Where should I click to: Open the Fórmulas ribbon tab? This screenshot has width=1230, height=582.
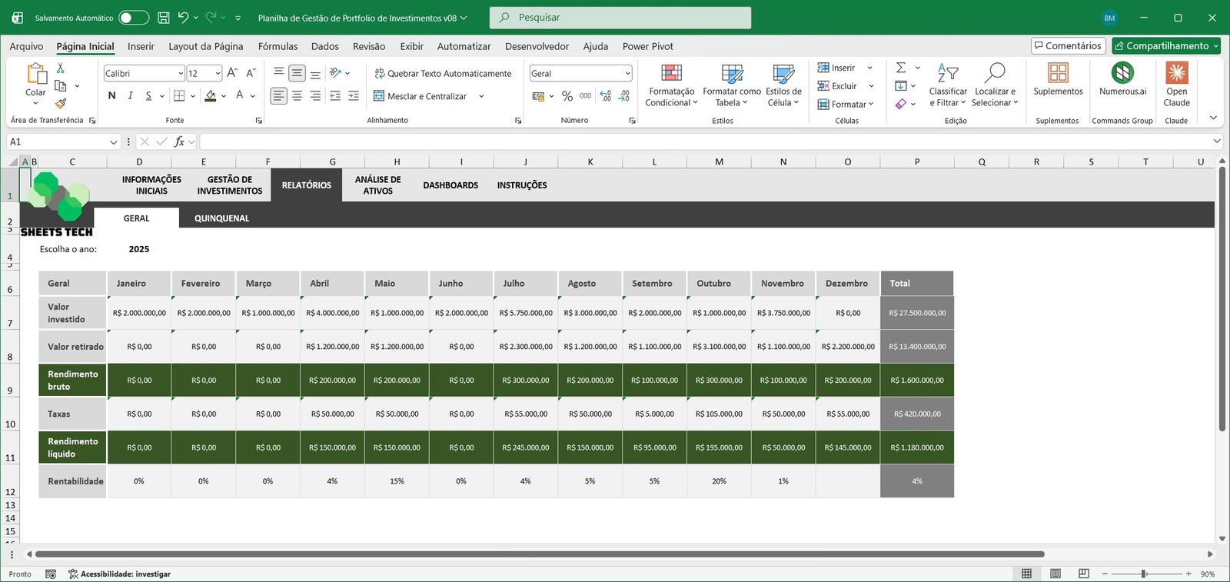[278, 46]
